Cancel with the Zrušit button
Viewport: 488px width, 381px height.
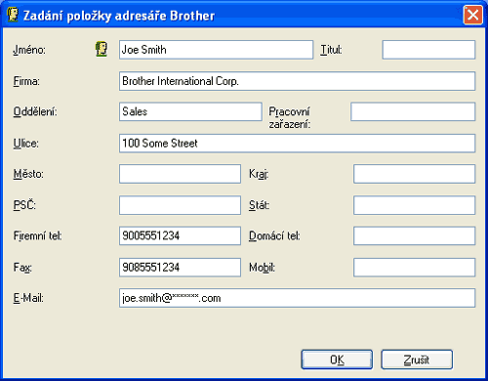[x=417, y=360]
